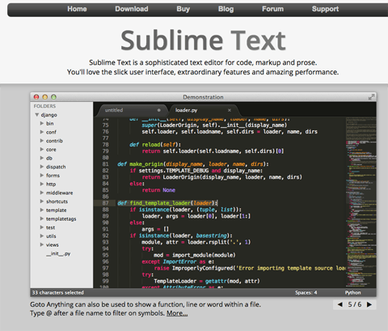Open the Spaces: 4 indentation setting

306,293
